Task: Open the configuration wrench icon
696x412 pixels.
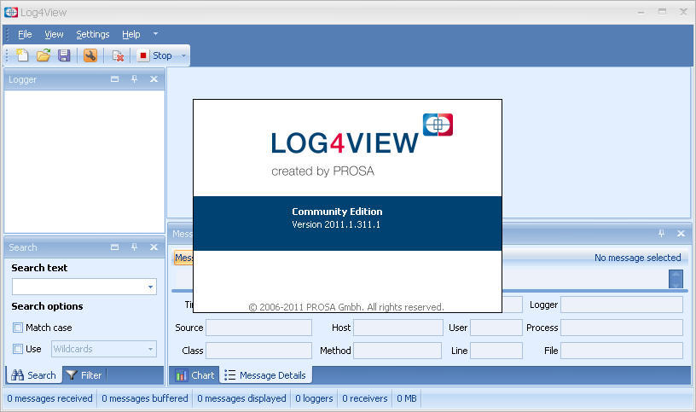Action: [90, 55]
